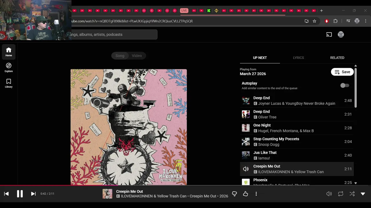Open ILOVEMAKONNEN & Yellow Trash Can artist link in player bar
Image resolution: width=371 pixels, height=208 pixels.
click(154, 196)
